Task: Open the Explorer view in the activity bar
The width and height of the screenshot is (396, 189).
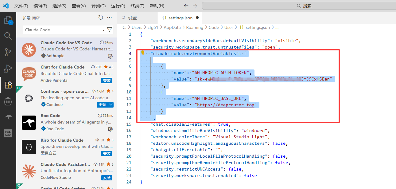Action: point(8,20)
